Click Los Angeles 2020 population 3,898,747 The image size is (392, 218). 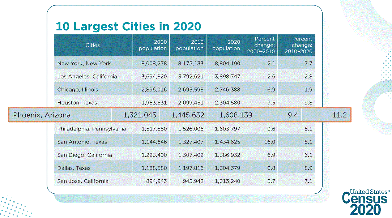click(x=227, y=77)
